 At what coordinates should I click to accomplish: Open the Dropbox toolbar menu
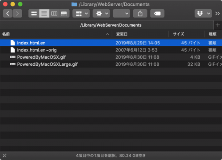coord(203,13)
